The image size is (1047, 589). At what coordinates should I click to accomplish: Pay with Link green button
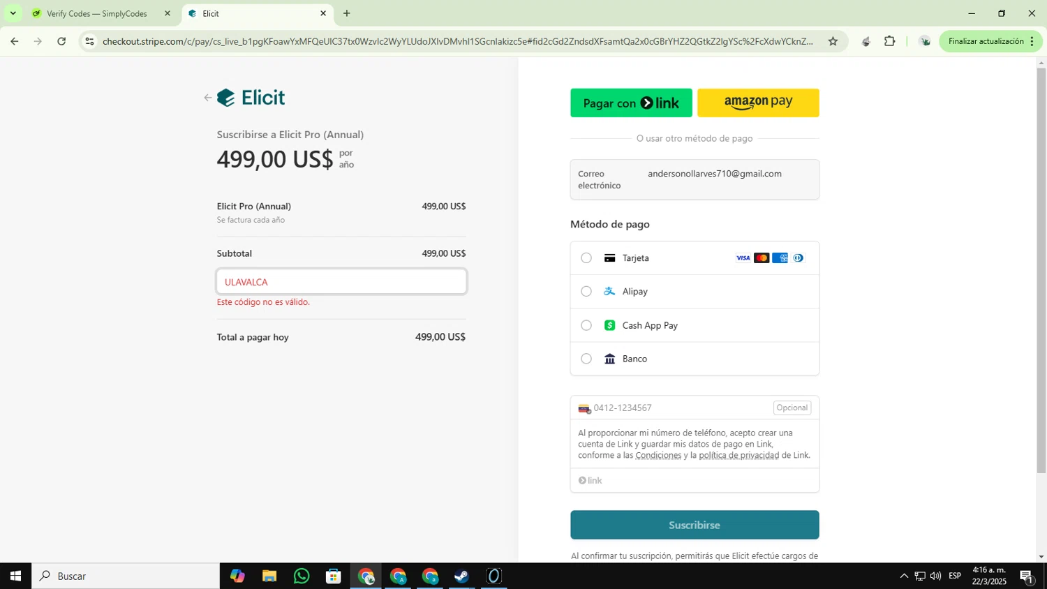[x=631, y=103]
